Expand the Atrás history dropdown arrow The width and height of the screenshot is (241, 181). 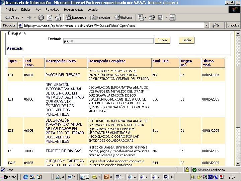(22, 17)
